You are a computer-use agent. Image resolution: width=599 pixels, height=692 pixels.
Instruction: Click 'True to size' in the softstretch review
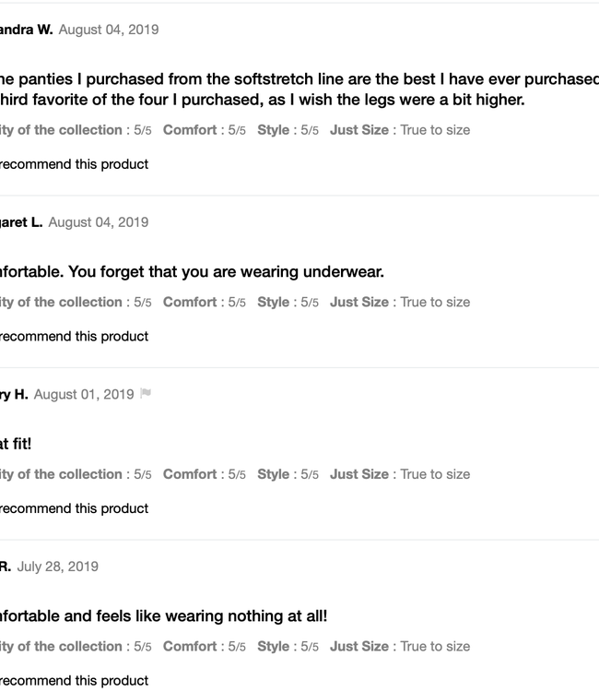point(435,130)
